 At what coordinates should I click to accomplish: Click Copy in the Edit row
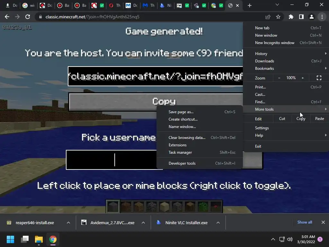(x=301, y=119)
